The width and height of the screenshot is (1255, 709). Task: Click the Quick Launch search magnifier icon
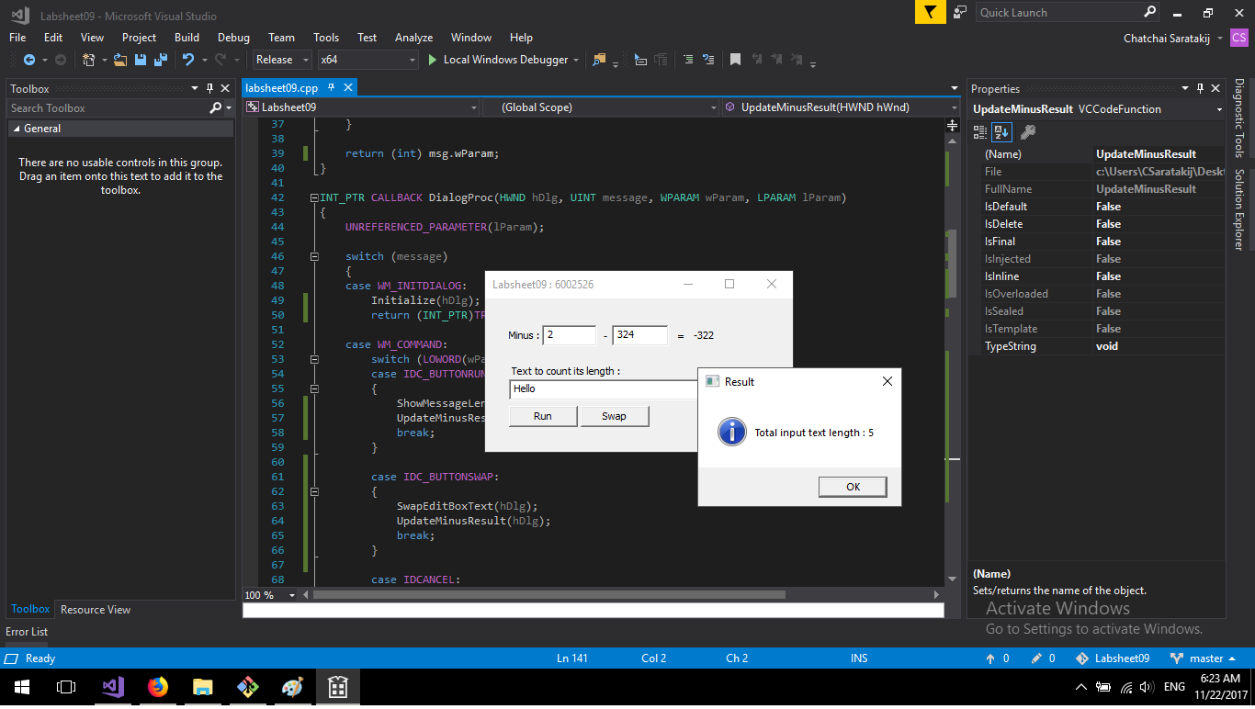point(1149,12)
